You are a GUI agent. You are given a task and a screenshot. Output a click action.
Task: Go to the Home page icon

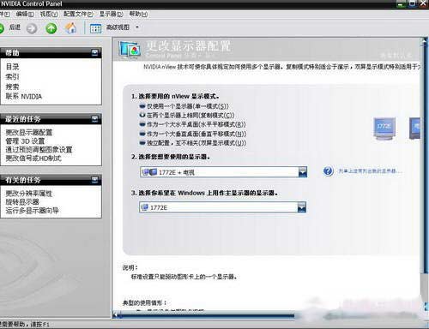click(70, 28)
